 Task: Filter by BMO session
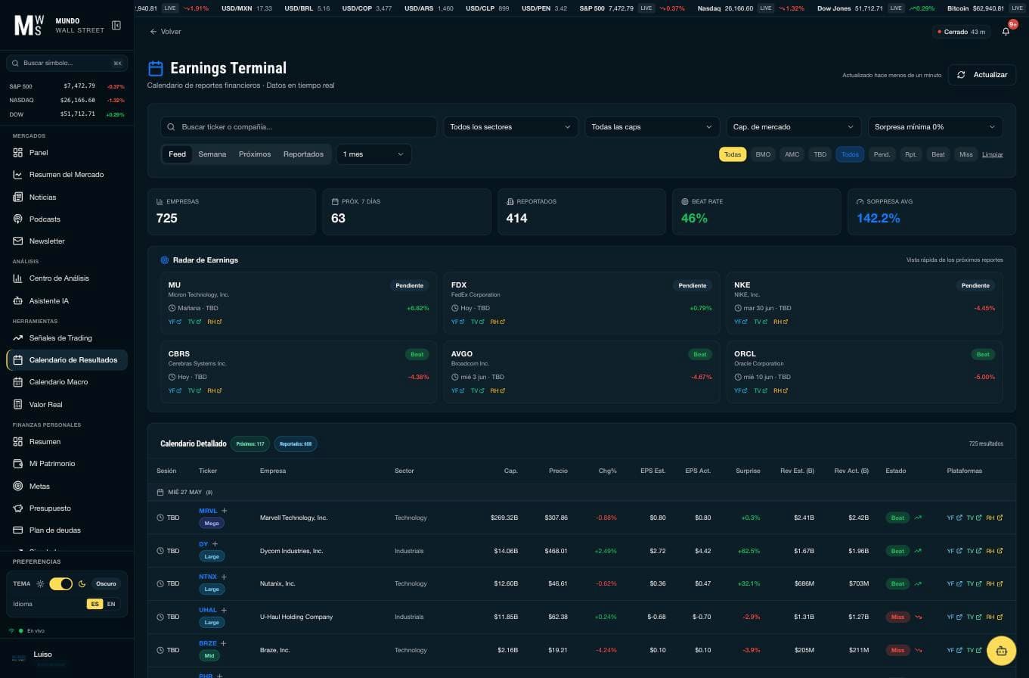(763, 154)
